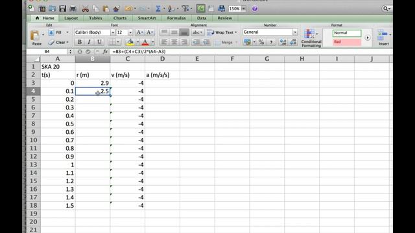Click the red font color button

(x=145, y=42)
